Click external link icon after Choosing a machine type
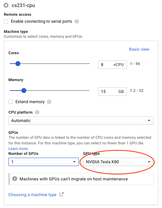 [61, 194]
